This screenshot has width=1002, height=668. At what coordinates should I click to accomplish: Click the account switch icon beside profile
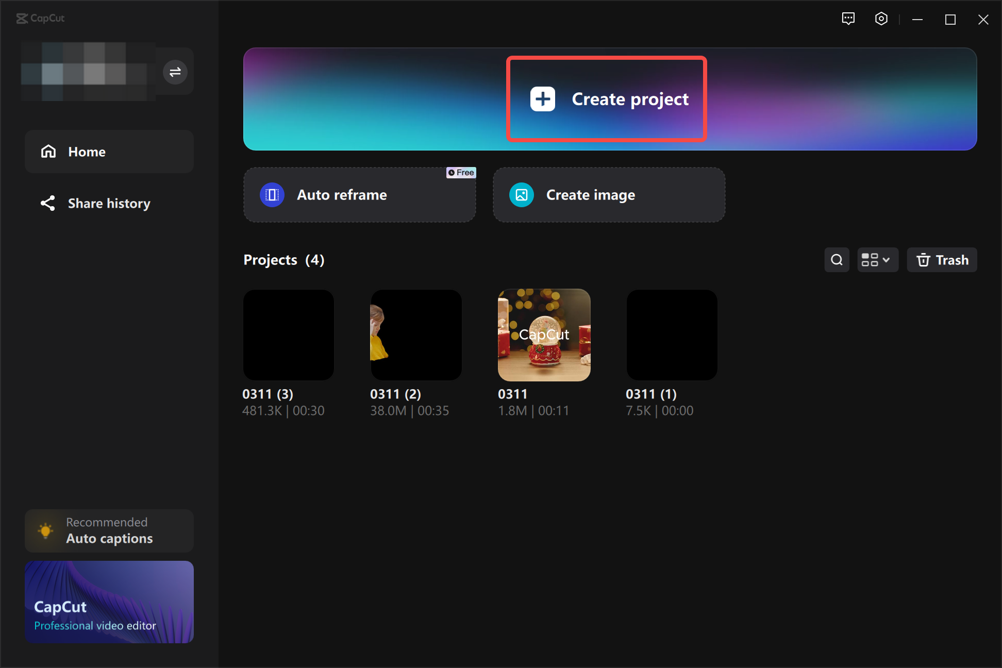175,72
